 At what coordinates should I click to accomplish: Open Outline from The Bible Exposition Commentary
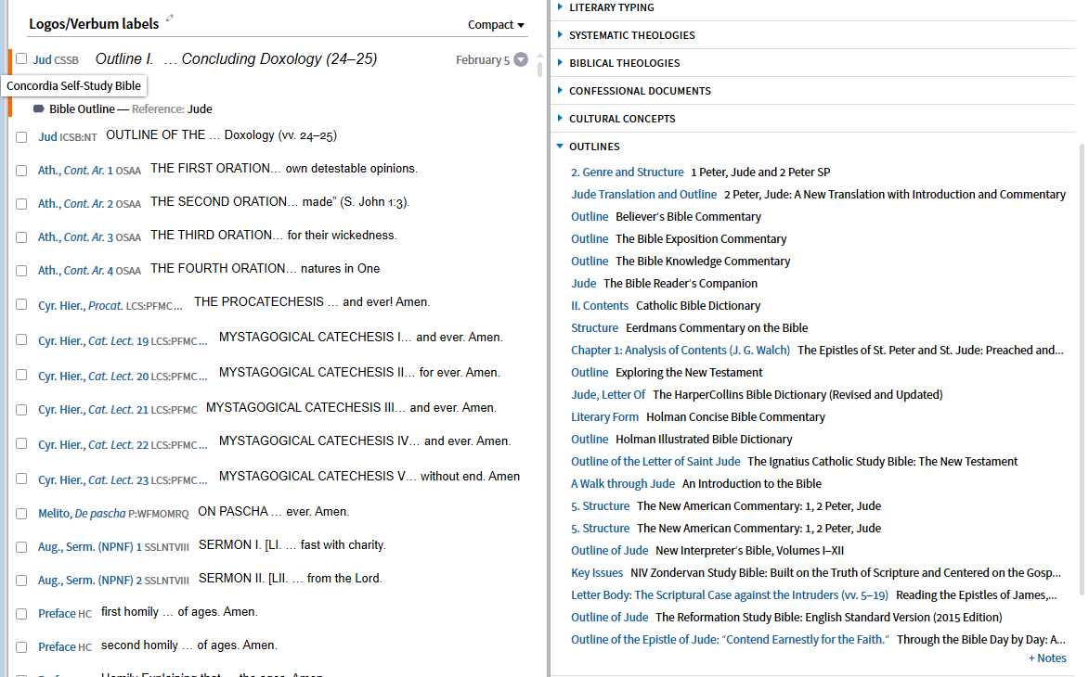[x=590, y=238]
